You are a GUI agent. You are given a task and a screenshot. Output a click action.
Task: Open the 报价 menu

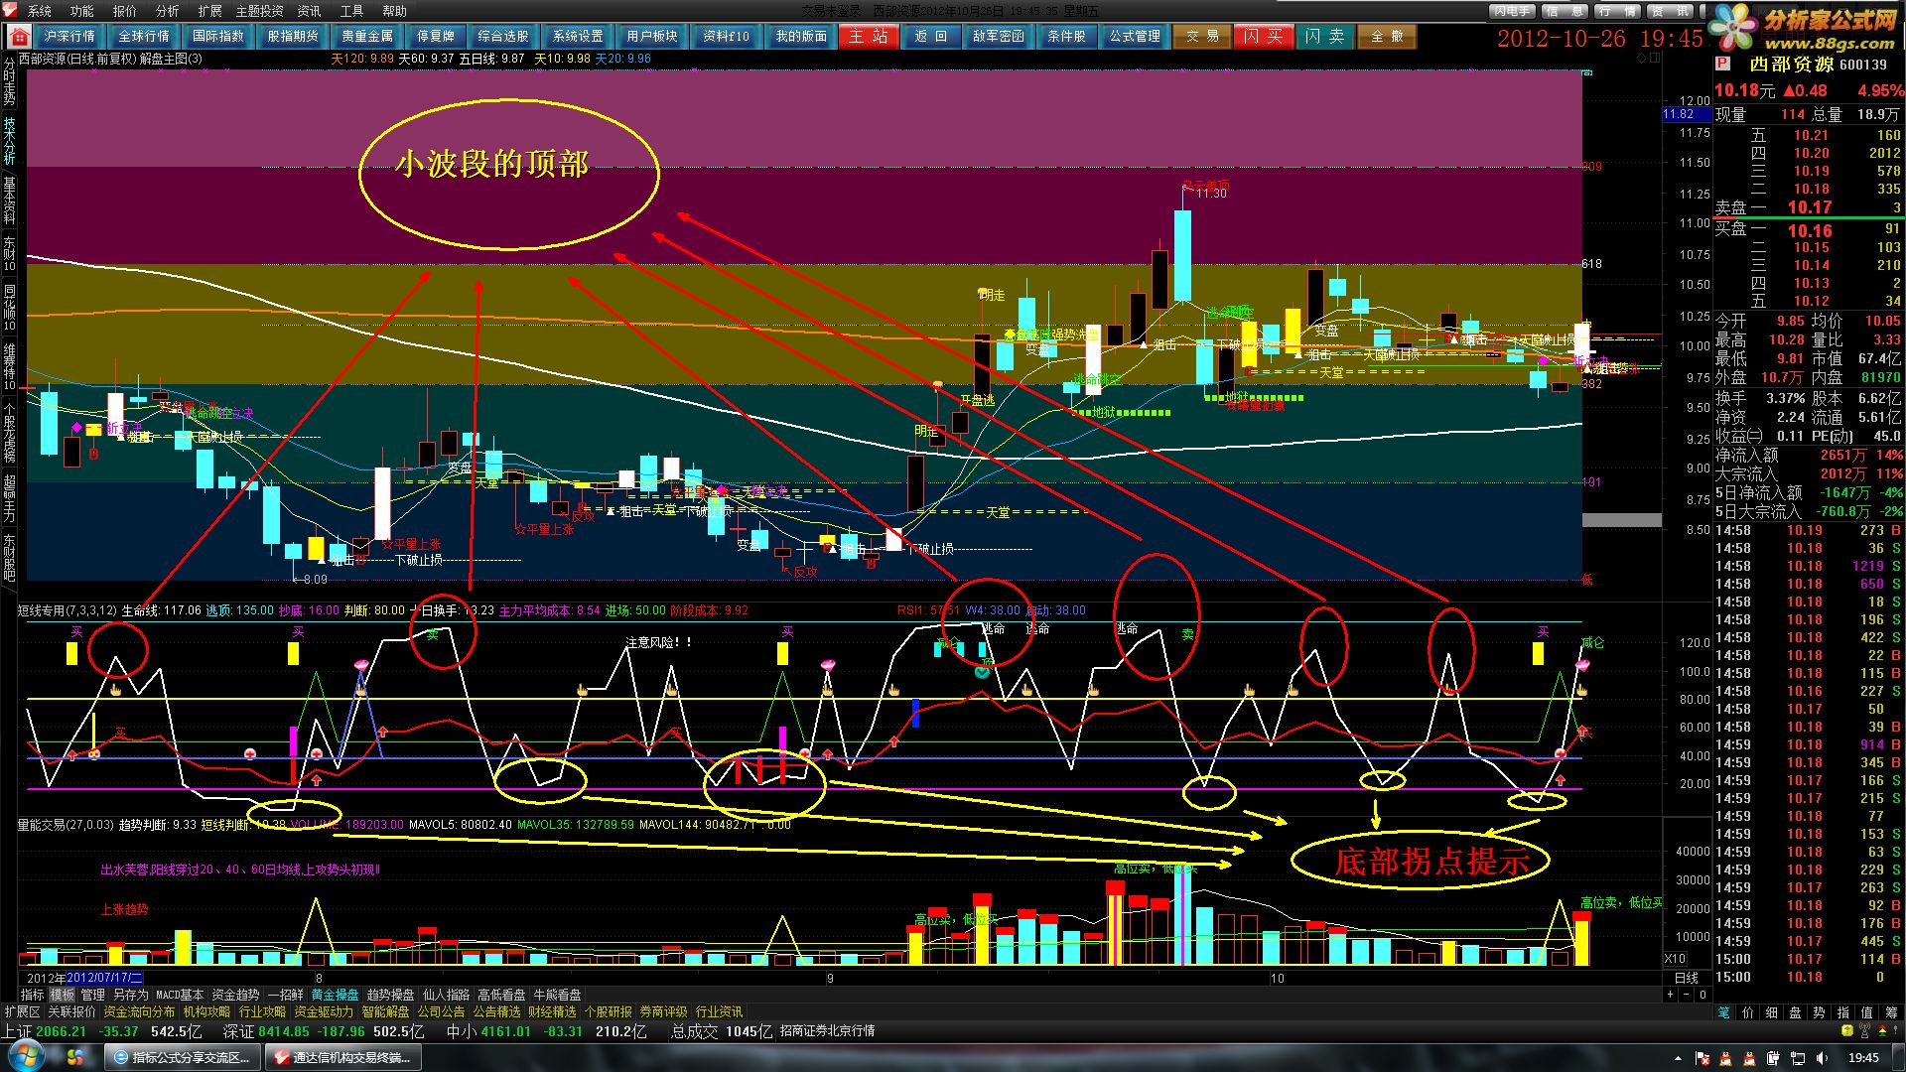125,11
